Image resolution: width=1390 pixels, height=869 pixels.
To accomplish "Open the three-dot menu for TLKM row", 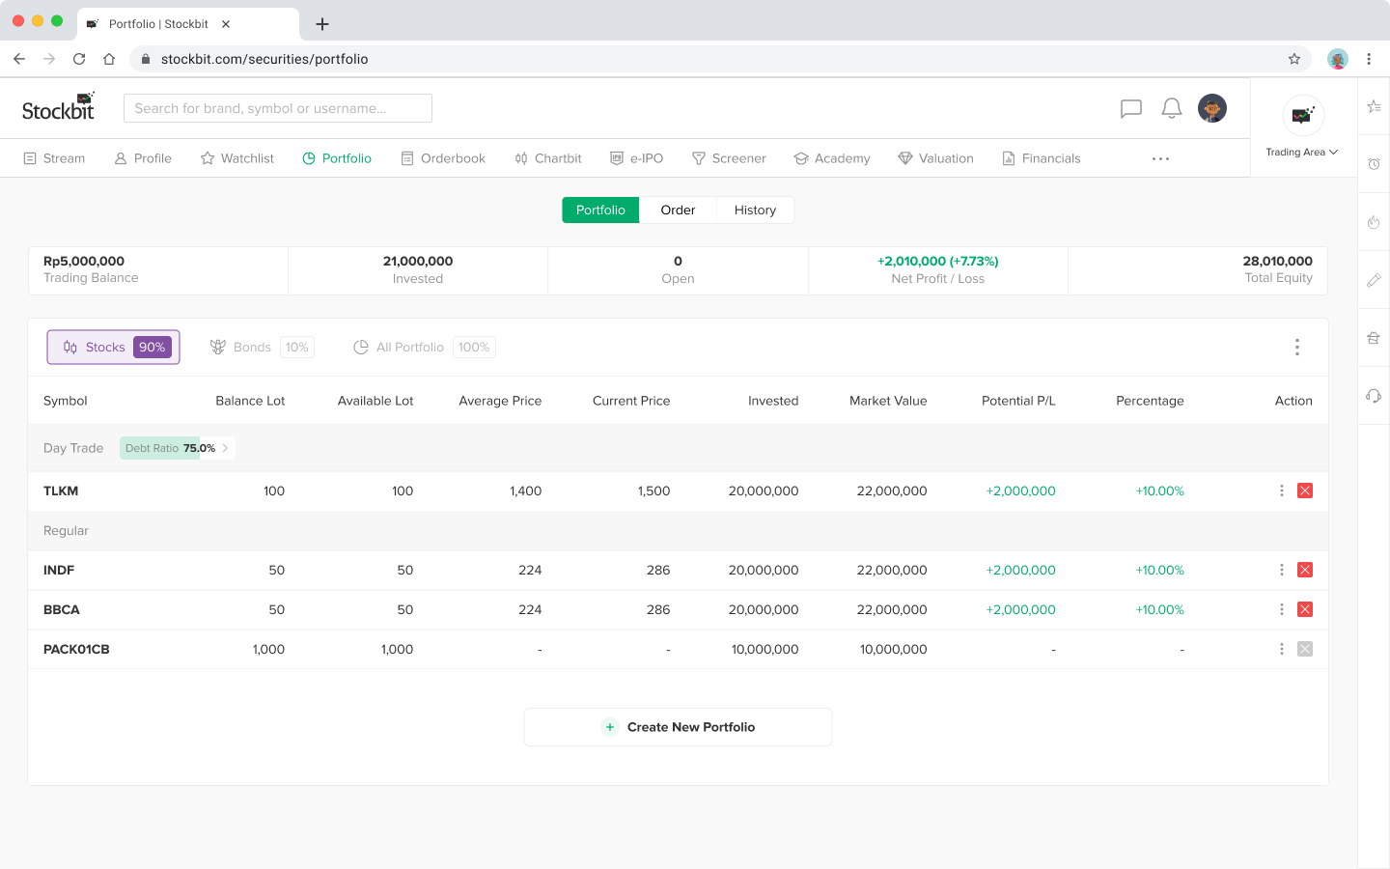I will (x=1282, y=491).
